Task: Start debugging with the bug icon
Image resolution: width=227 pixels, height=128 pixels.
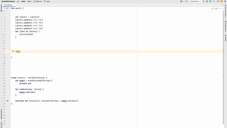Action: coord(207,1)
